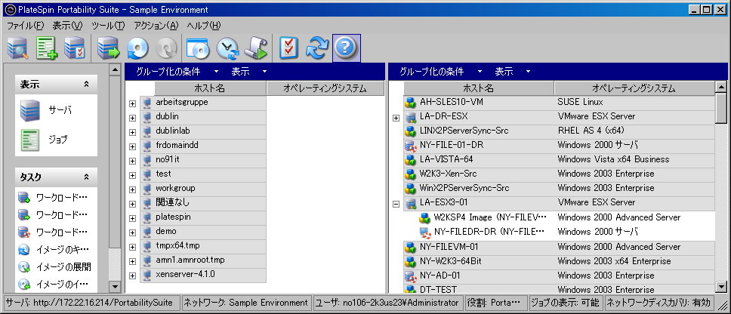Open right pane 表示 dropdown
731x314 pixels.
coord(512,72)
